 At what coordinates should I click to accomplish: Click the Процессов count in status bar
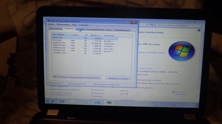pos(56,83)
